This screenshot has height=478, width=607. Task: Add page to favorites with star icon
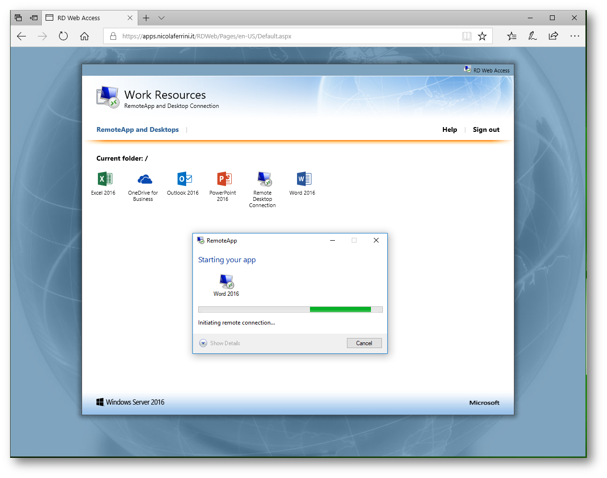(482, 36)
